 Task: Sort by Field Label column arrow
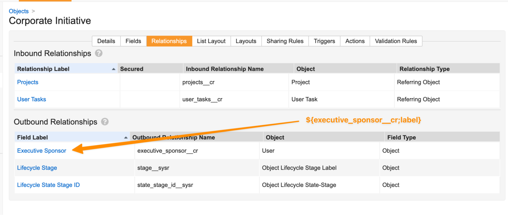[126, 138]
